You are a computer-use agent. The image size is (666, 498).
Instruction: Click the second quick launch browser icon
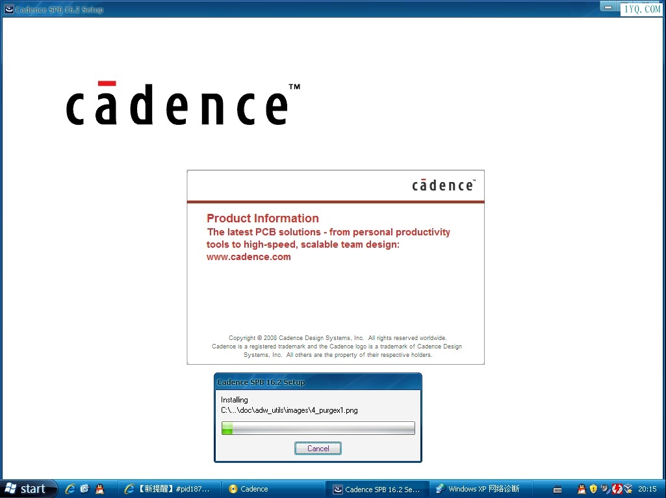(x=84, y=489)
